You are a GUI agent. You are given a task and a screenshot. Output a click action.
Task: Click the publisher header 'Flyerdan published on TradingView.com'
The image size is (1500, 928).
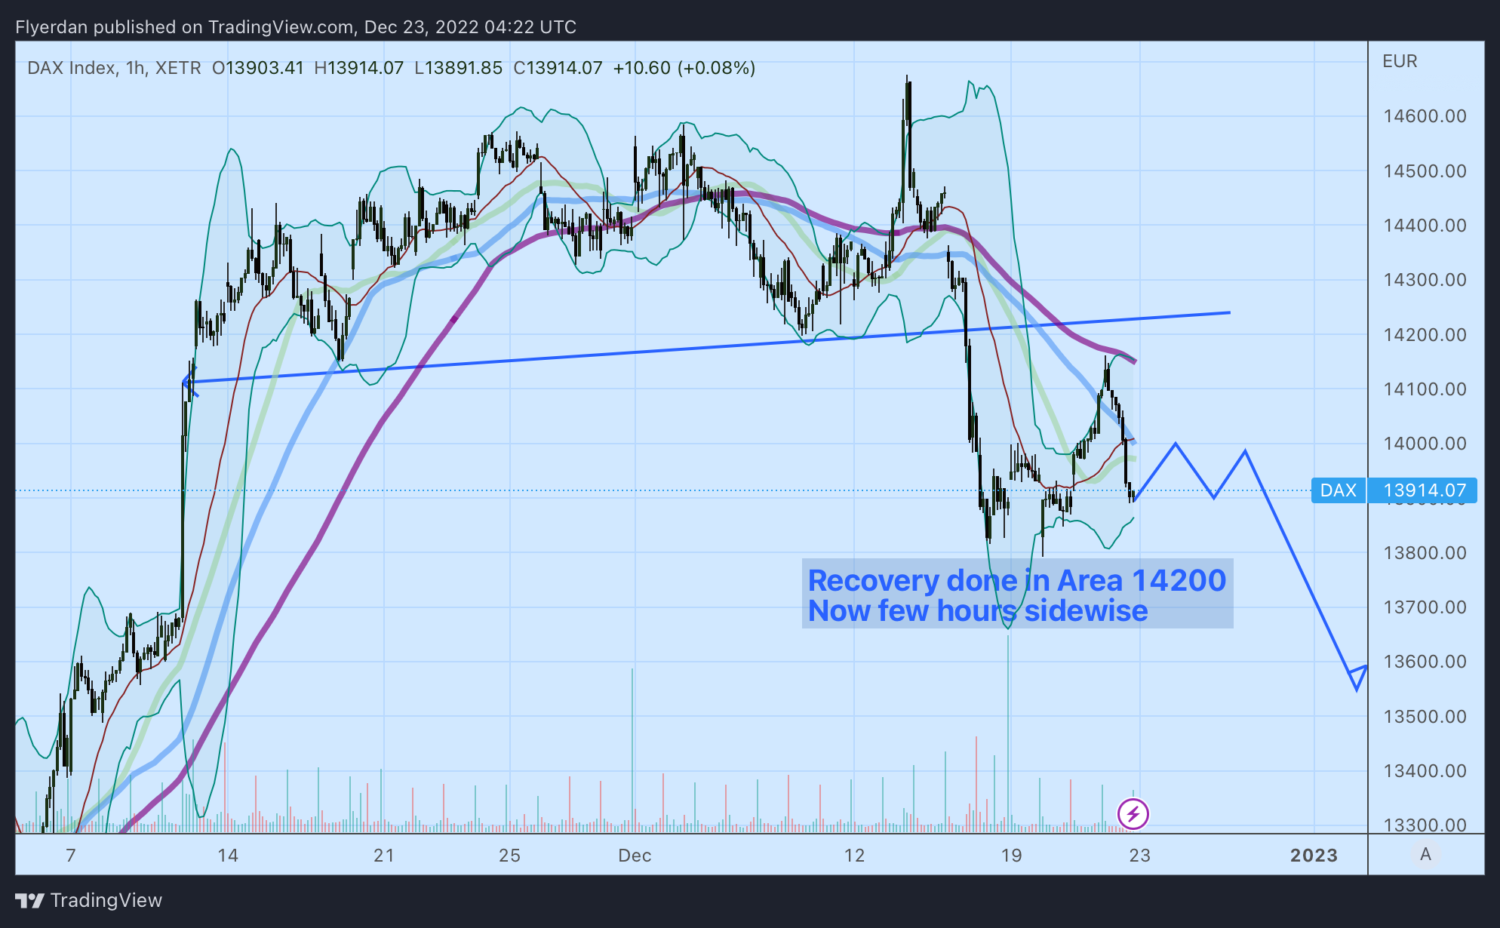tap(185, 27)
